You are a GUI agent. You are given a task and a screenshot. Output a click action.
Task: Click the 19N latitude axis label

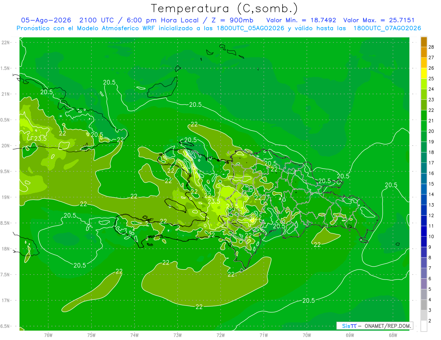click(x=6, y=197)
